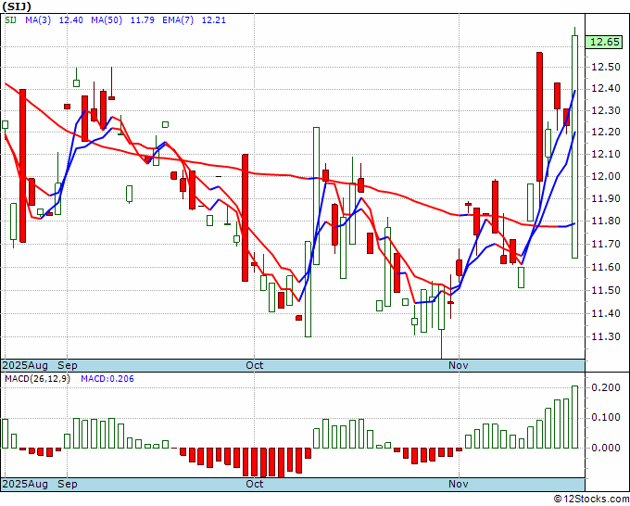Click the current price tag 12.65
The image size is (630, 506).
[604, 42]
